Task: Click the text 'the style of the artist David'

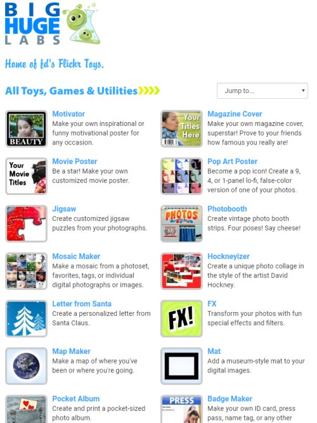Action: coord(247,275)
